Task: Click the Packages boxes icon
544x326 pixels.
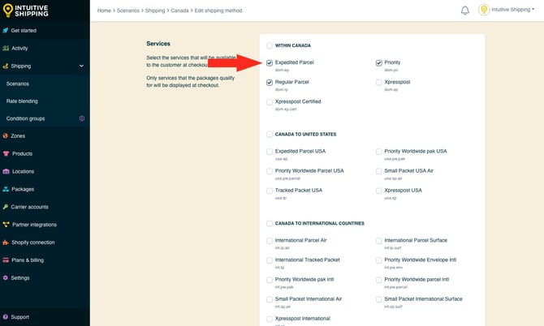Action: click(6, 189)
